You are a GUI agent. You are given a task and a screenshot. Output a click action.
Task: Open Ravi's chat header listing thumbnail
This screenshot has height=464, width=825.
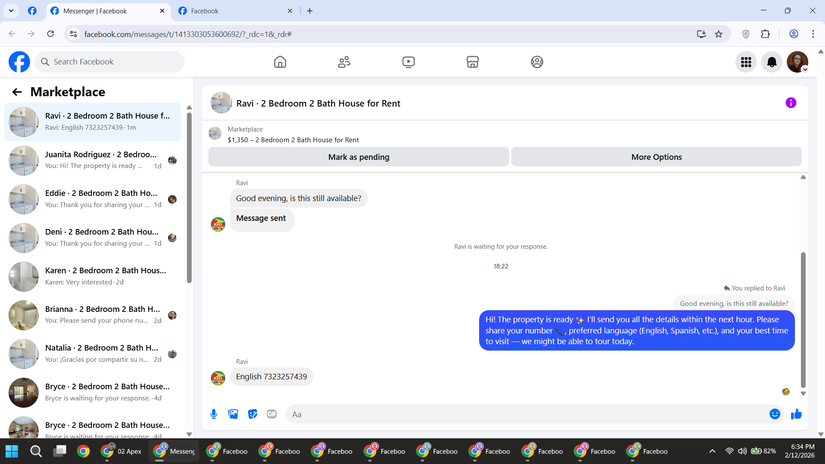click(221, 103)
